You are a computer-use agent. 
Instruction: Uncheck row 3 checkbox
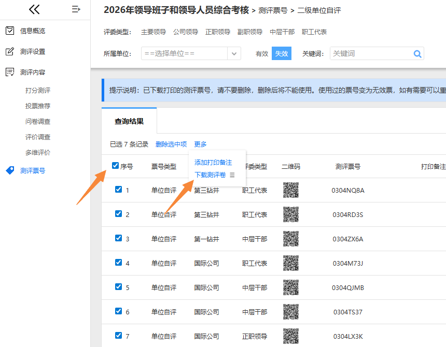[118, 238]
